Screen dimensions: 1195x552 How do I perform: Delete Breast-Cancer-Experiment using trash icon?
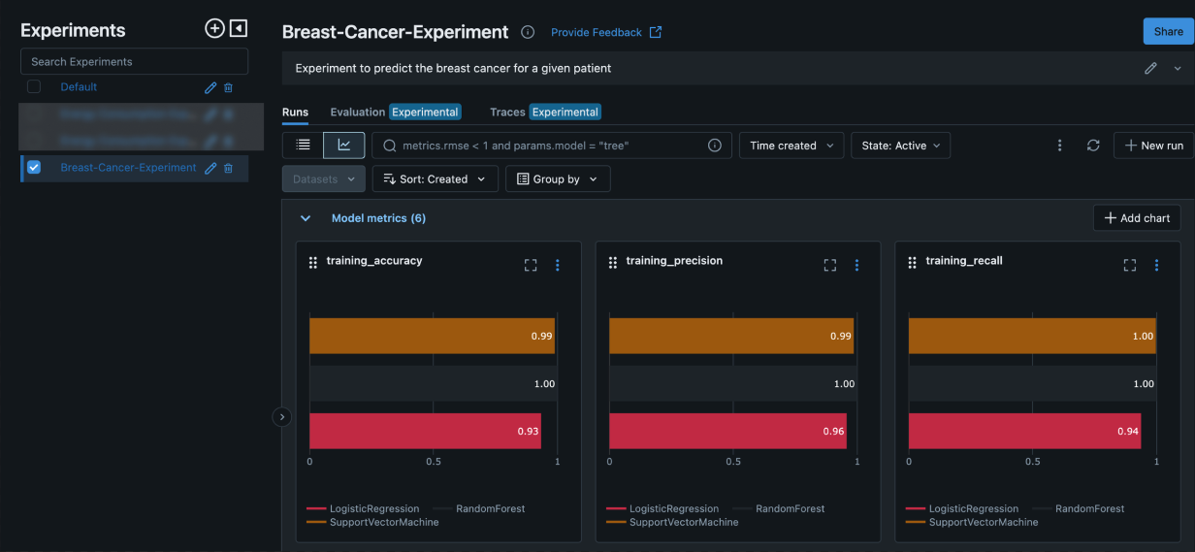click(x=229, y=168)
